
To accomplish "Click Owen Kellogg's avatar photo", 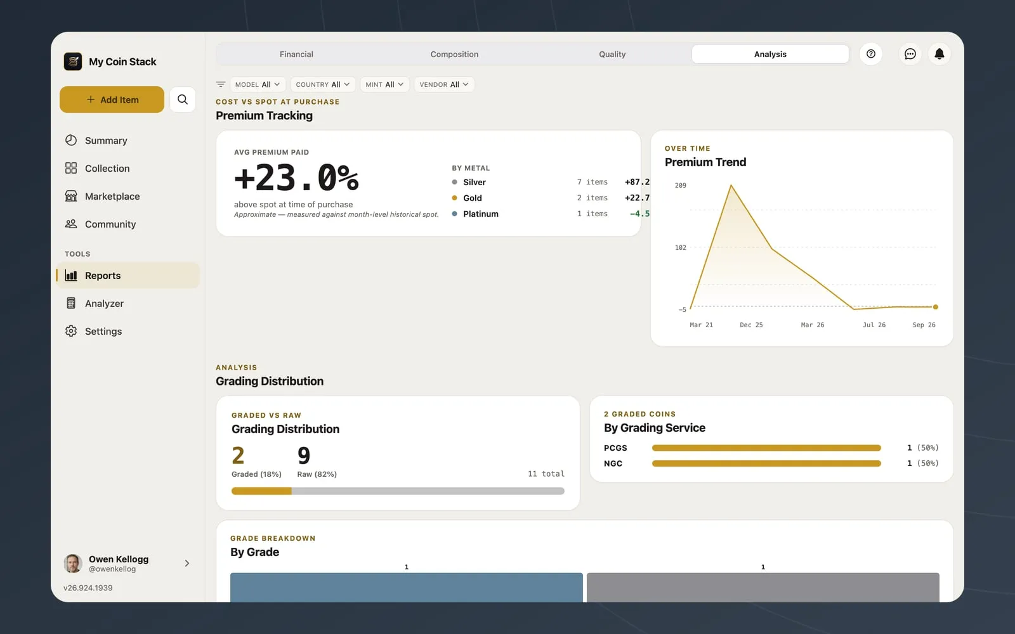I will 73,563.
